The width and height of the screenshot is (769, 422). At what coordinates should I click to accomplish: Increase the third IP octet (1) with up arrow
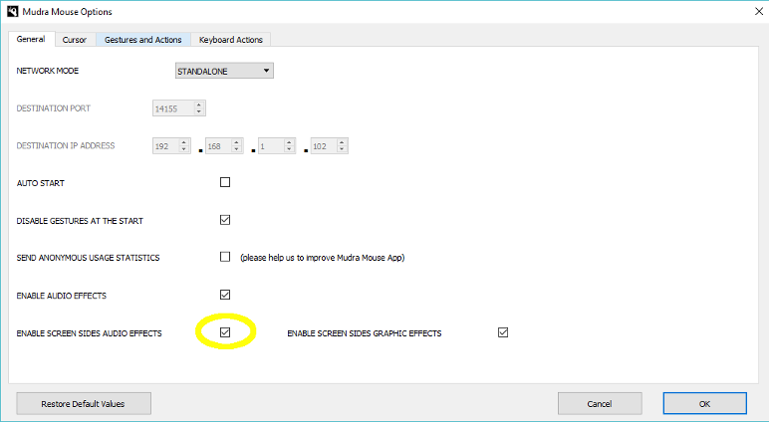(289, 142)
